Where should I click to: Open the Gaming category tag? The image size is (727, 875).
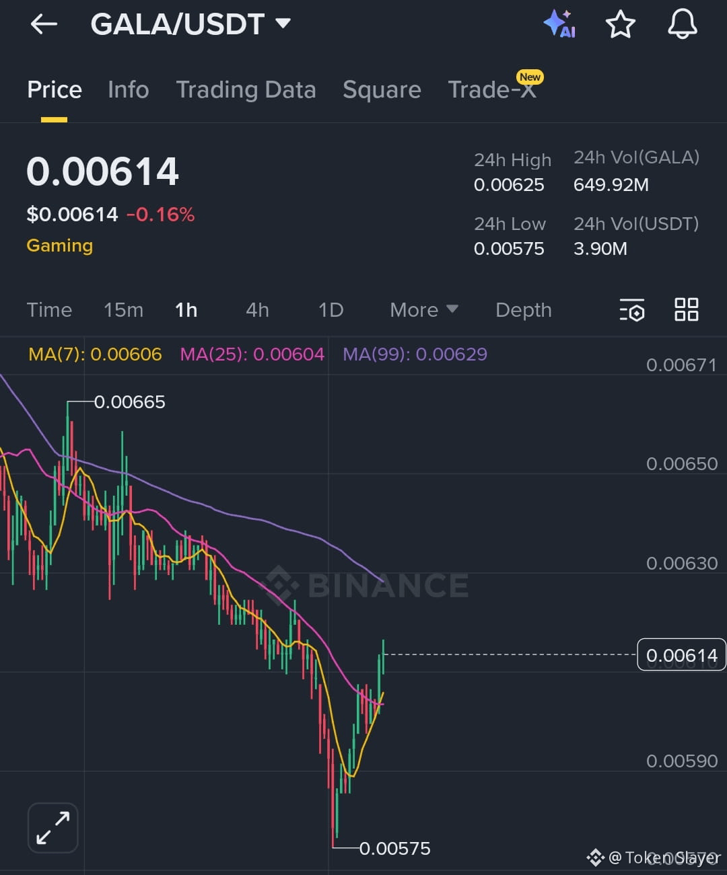59,245
